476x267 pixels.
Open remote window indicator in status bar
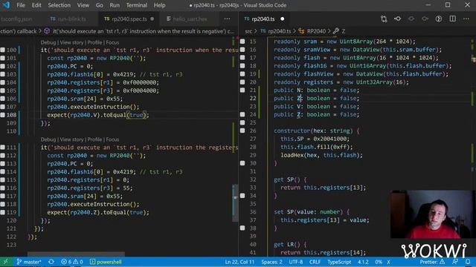[5, 262]
